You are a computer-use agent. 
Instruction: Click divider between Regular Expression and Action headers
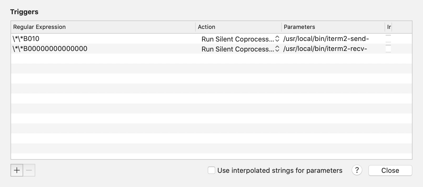[195, 27]
